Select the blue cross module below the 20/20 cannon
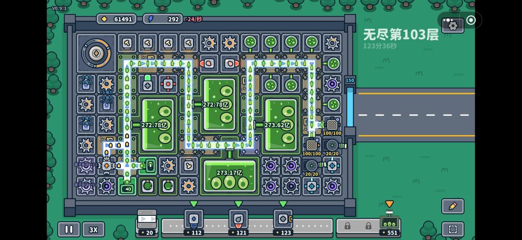Screen dimensions: 522x240 [312, 186]
